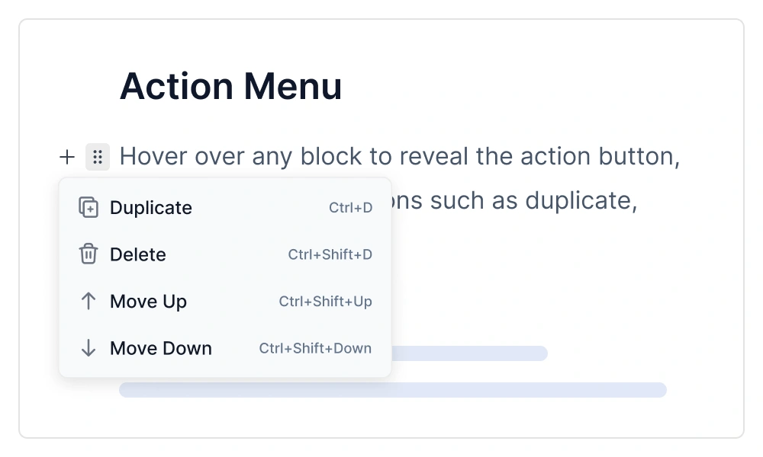763x457 pixels.
Task: Click the trash can Delete icon
Action: (89, 254)
